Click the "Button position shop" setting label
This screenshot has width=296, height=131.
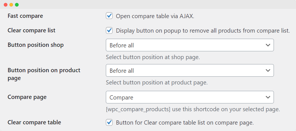[36, 45]
